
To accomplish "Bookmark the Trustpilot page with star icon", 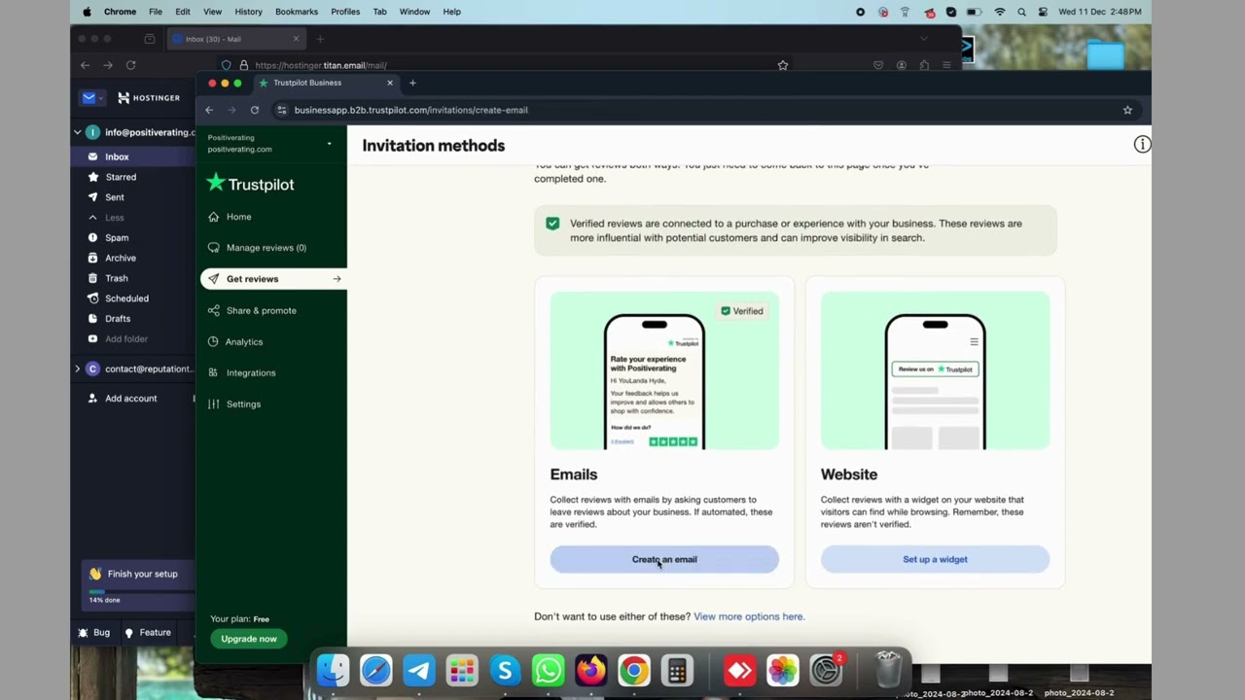I will click(1127, 110).
